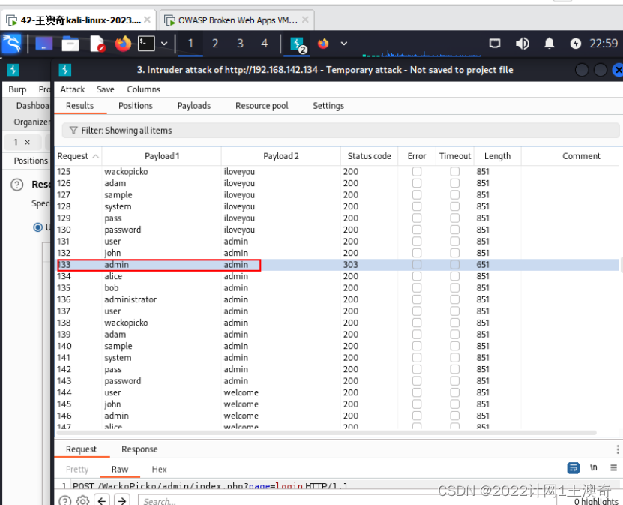Viewport: 623px width, 505px height.
Task: Toggle Error checkbox for request 136
Action: [x=416, y=299]
